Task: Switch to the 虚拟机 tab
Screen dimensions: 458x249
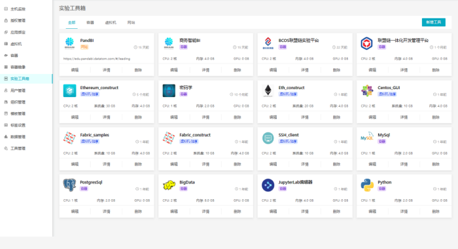Action: coord(111,22)
